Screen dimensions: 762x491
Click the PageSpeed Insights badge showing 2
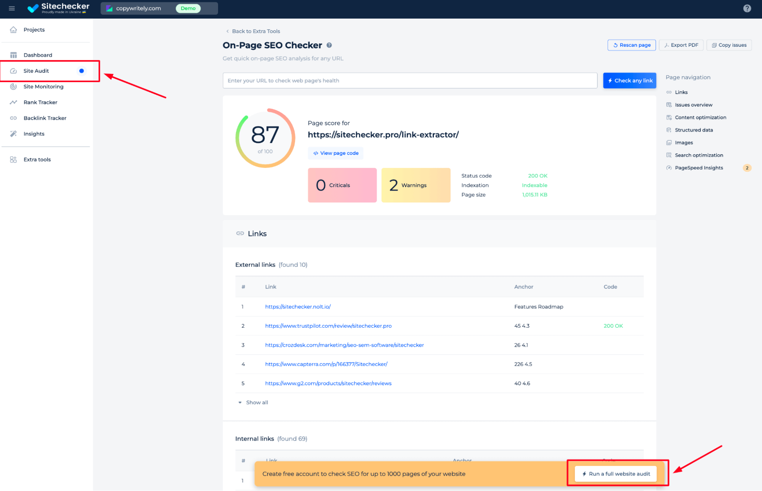747,168
